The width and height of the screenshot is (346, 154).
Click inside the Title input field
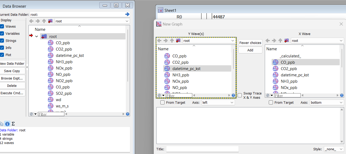[x=202, y=149]
